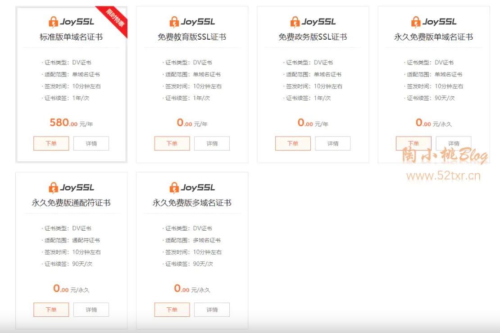Click the 限时特惠 red corner ribbon
Screen dimensions: 500x333
tap(115, 18)
